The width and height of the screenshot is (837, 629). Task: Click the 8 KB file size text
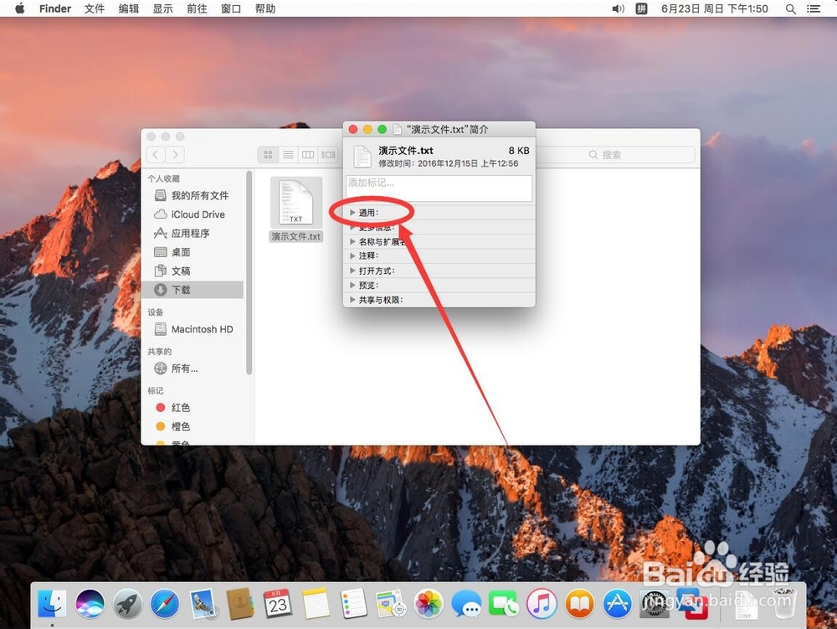519,151
